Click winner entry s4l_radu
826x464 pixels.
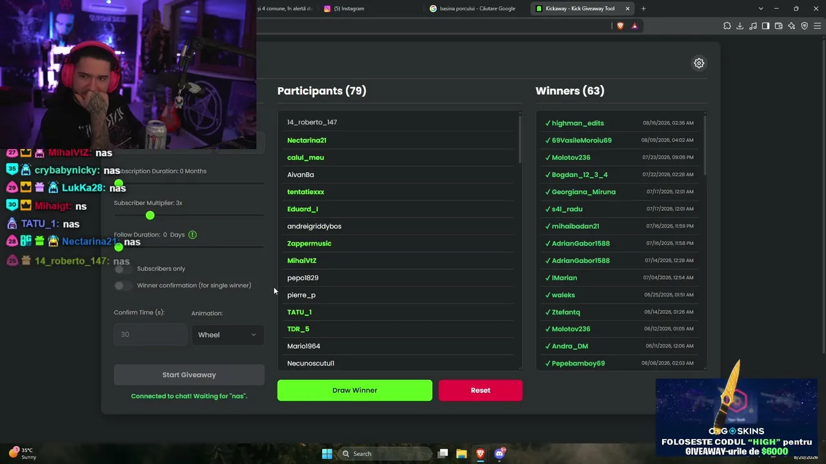(x=567, y=209)
